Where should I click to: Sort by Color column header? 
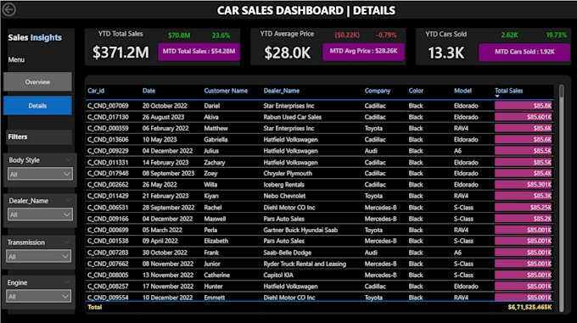(x=416, y=91)
